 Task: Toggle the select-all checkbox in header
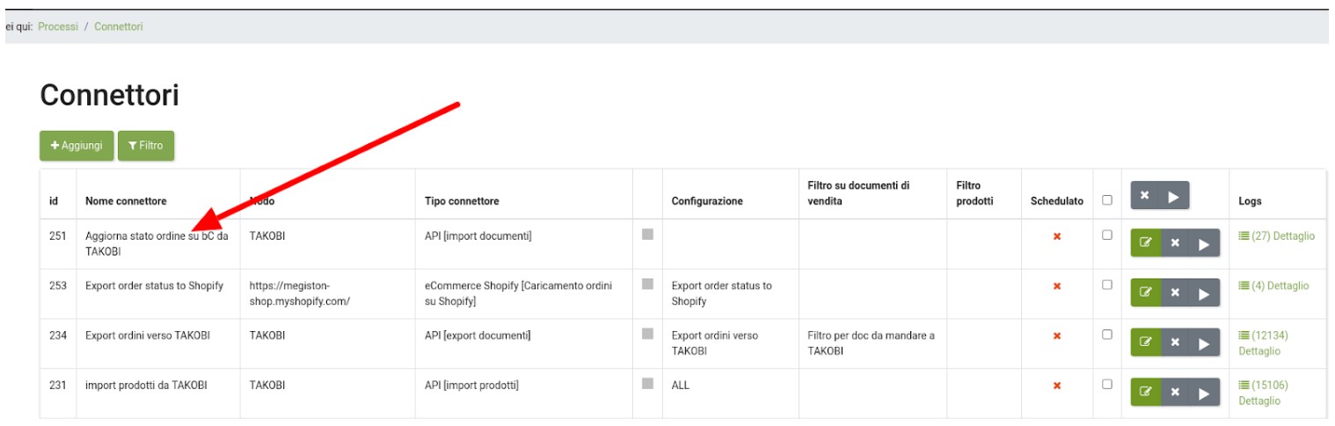tap(1107, 200)
